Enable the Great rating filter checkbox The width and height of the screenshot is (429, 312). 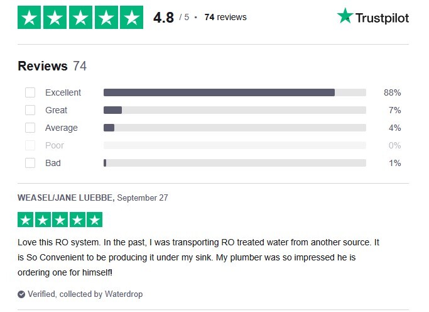coord(30,110)
